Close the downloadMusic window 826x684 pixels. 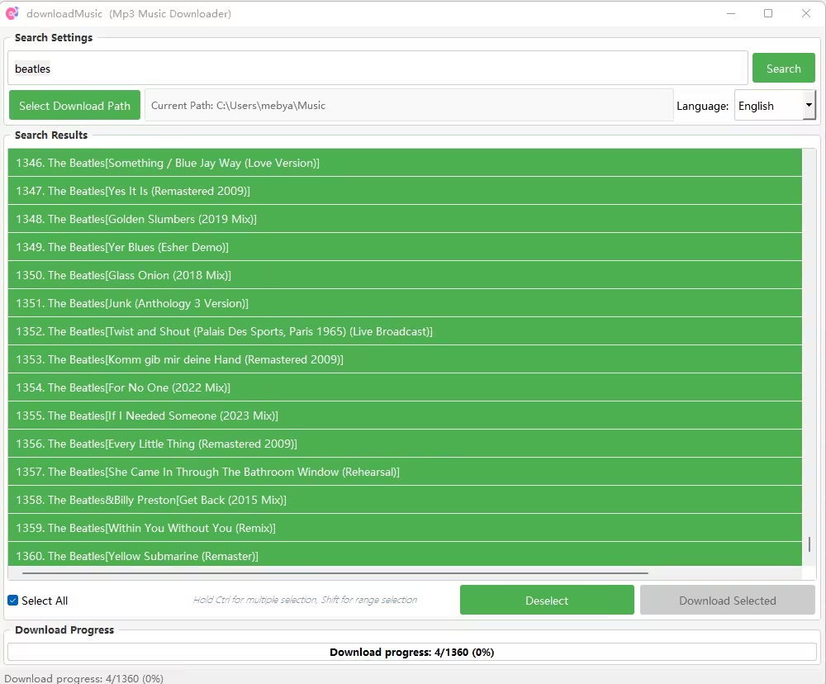click(806, 13)
